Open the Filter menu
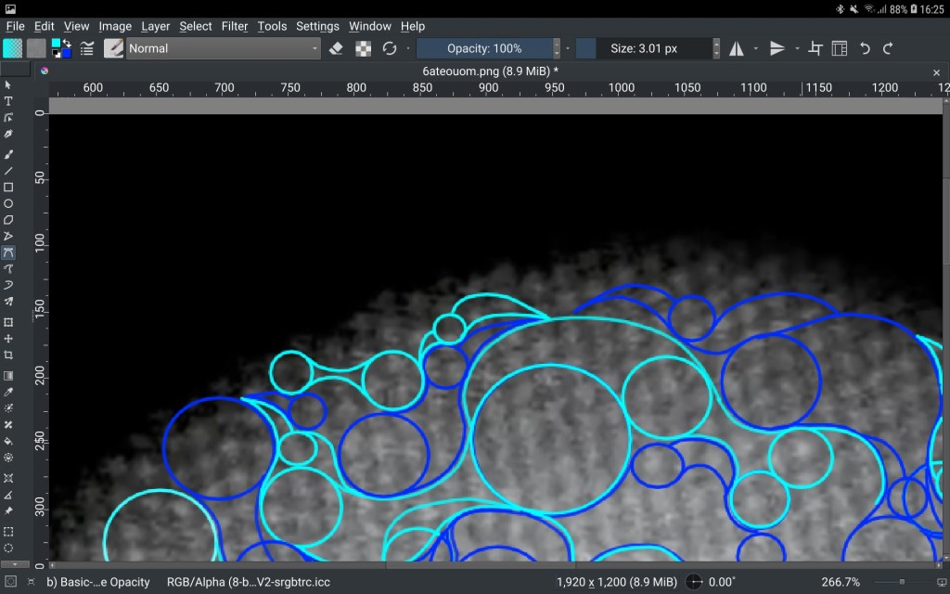950x594 pixels. point(235,26)
